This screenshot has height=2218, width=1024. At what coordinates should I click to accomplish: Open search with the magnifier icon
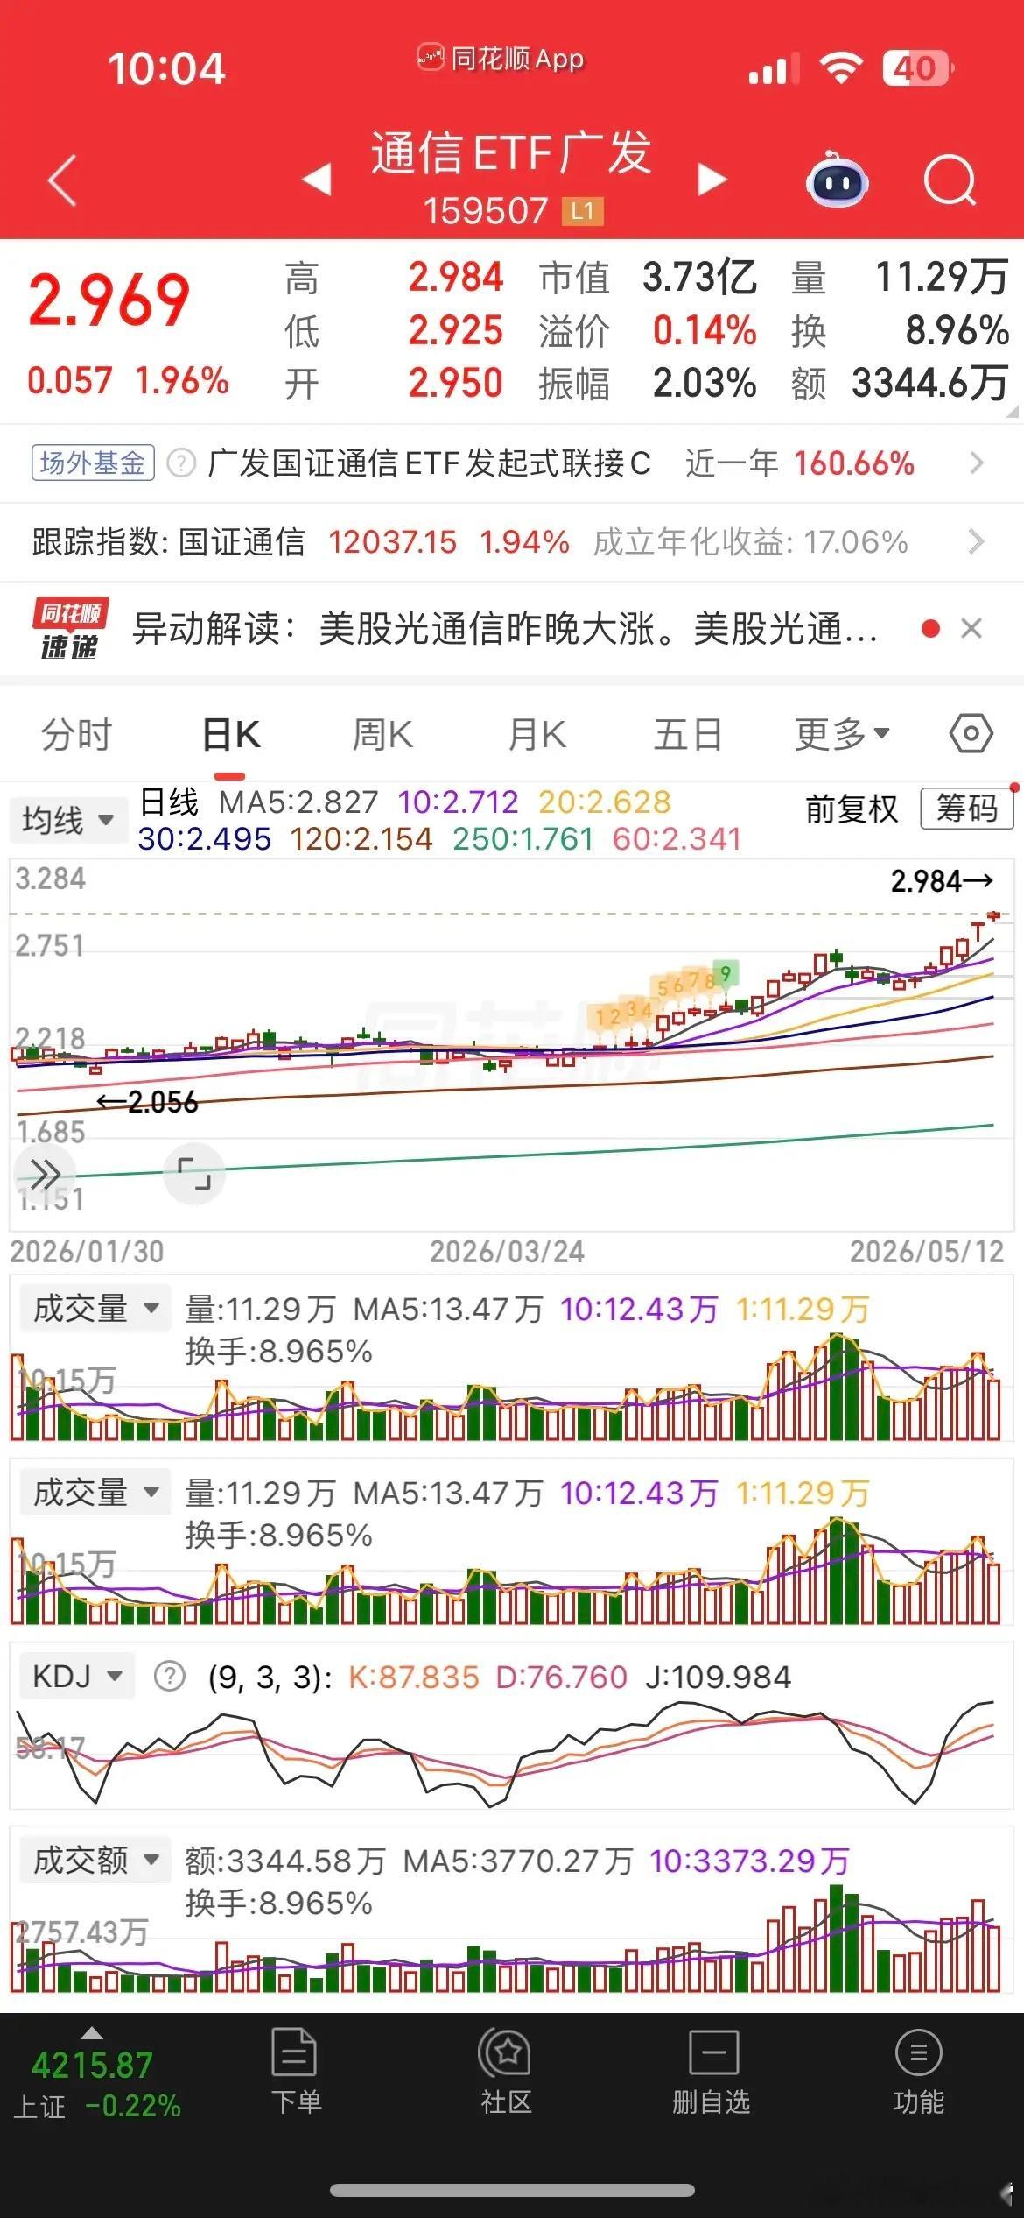tap(950, 180)
